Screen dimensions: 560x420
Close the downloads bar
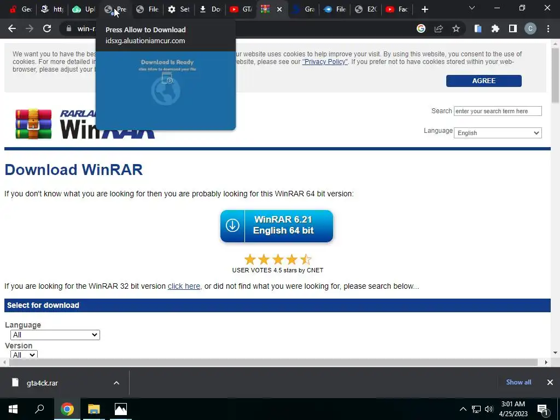(x=550, y=382)
